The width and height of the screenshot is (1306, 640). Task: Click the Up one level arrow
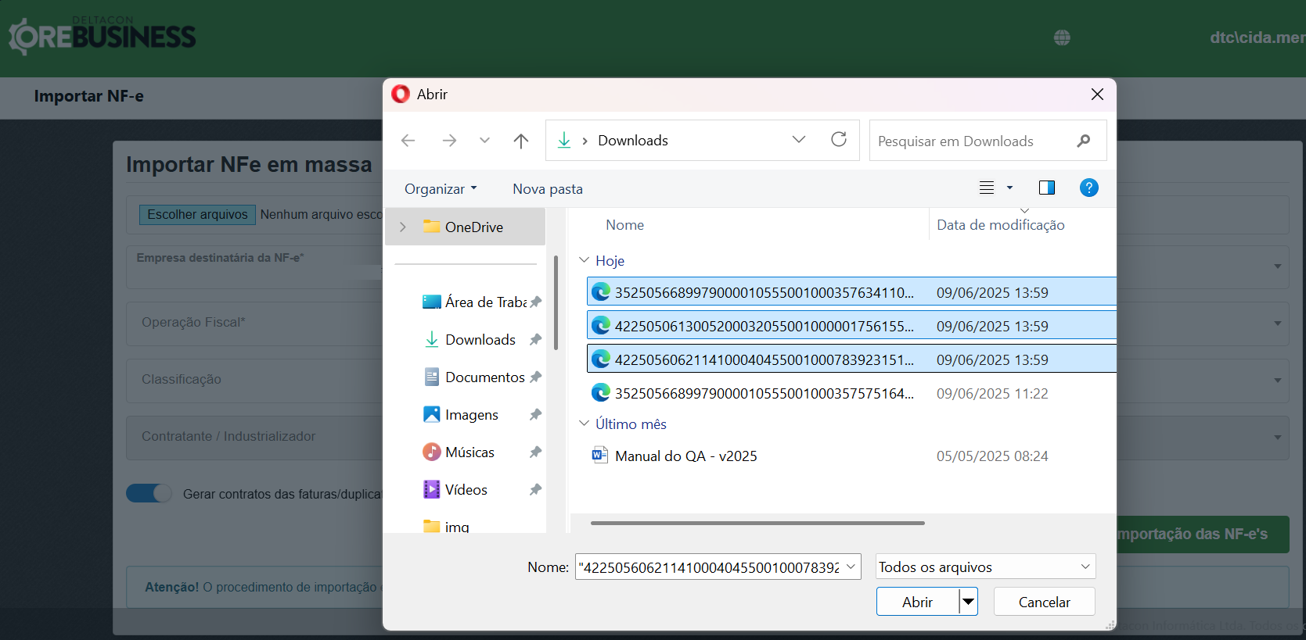[x=521, y=141]
